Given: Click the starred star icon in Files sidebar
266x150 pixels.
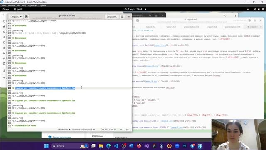Looking at the screenshot, I should (4, 26).
